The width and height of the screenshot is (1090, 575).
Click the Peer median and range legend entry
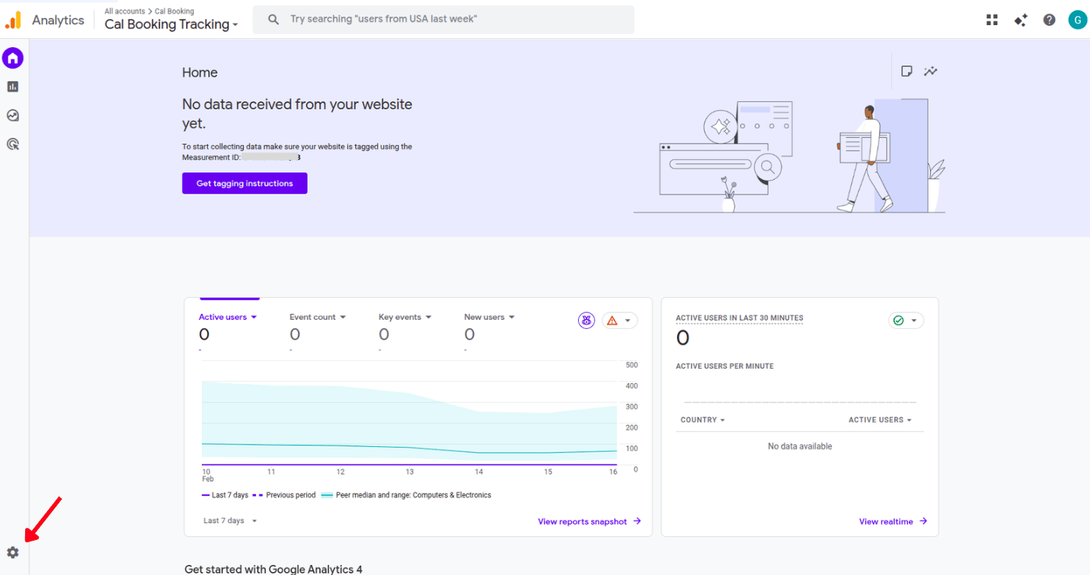point(406,495)
